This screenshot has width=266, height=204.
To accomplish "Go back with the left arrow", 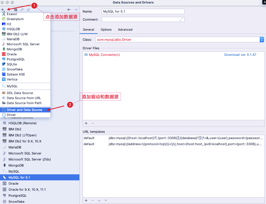I will pos(69,10).
